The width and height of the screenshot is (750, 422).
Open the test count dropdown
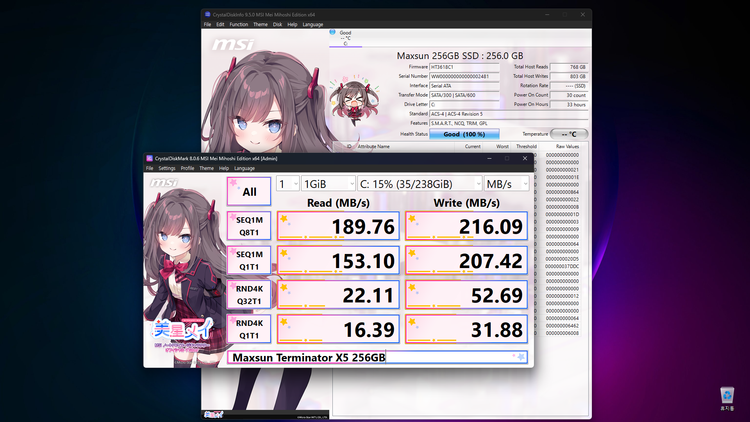(288, 184)
